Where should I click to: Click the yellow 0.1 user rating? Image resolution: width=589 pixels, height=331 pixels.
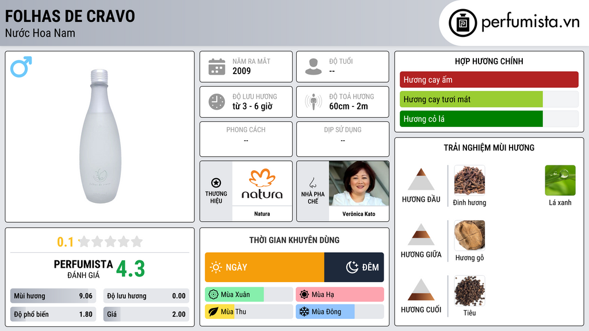66,242
